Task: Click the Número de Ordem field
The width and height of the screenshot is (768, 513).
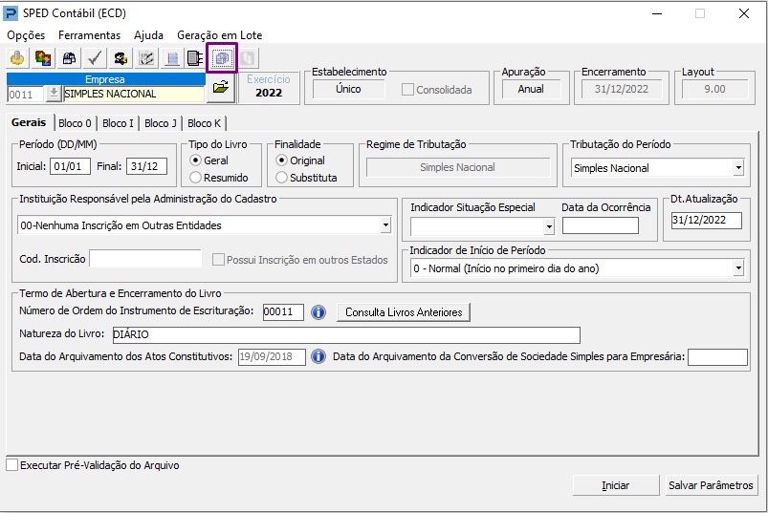Action: coord(283,312)
